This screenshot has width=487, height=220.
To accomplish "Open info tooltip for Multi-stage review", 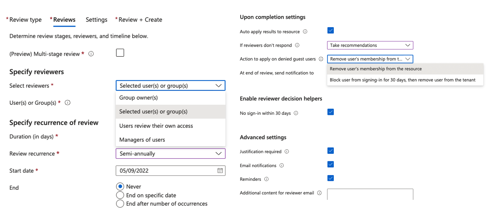I will click(x=91, y=54).
